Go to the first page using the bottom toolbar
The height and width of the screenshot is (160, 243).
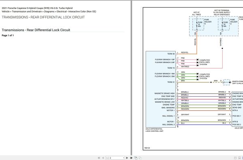click(x=99, y=158)
